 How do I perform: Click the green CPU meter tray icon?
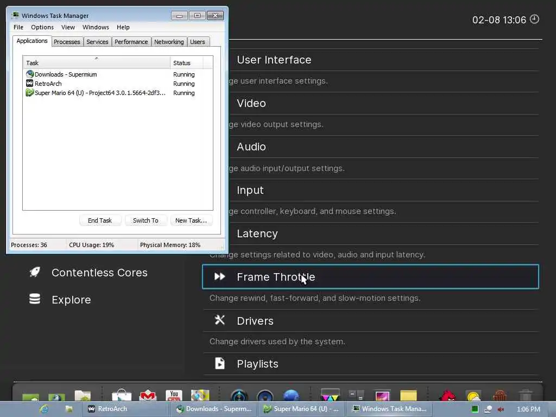pos(475,409)
